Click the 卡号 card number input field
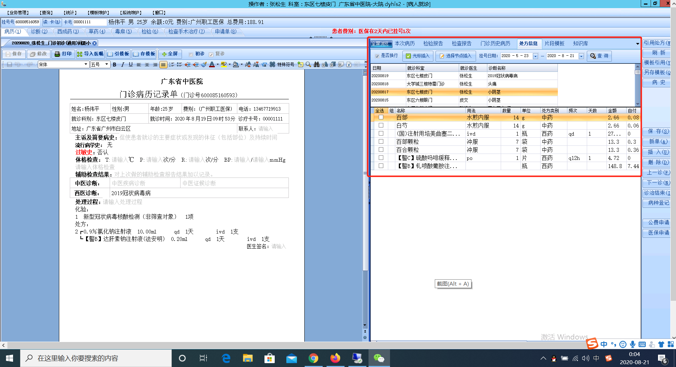 90,22
